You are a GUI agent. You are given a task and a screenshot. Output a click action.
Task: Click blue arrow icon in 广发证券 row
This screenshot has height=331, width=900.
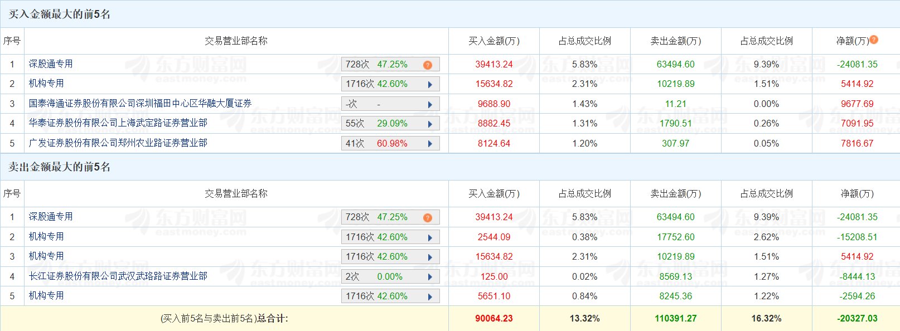430,144
